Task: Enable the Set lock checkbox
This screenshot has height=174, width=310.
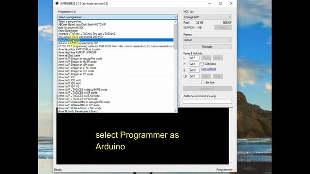Action: [202, 83]
